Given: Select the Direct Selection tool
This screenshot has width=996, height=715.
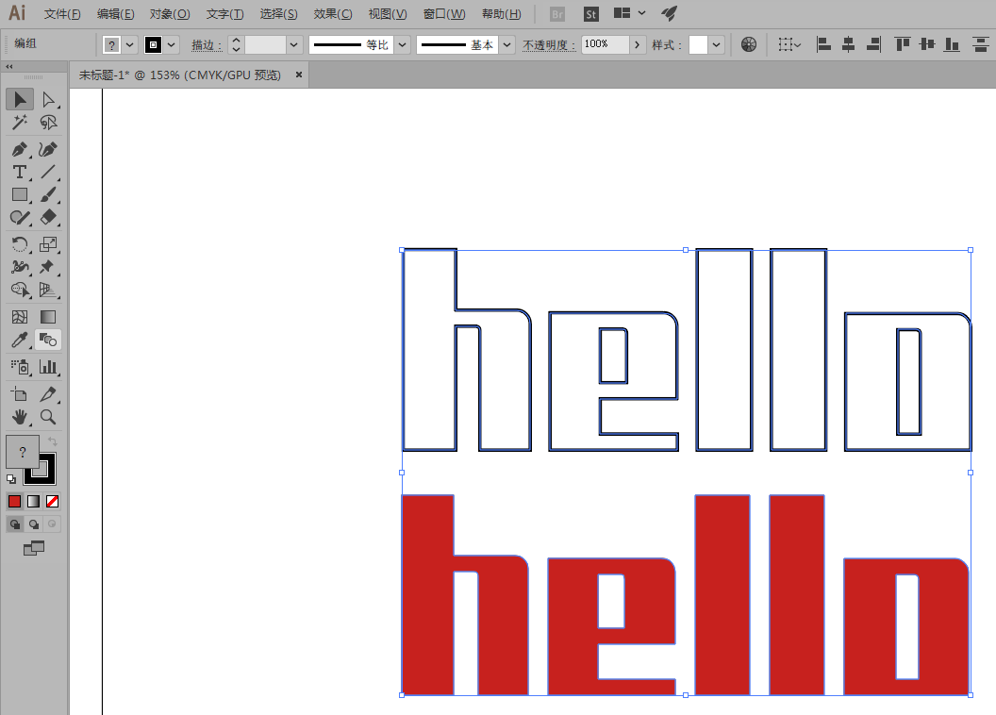Looking at the screenshot, I should pos(48,99).
